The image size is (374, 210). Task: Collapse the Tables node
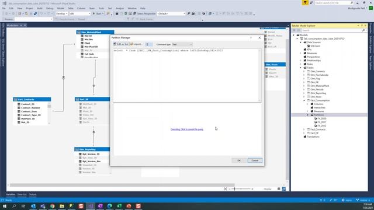[301, 68]
